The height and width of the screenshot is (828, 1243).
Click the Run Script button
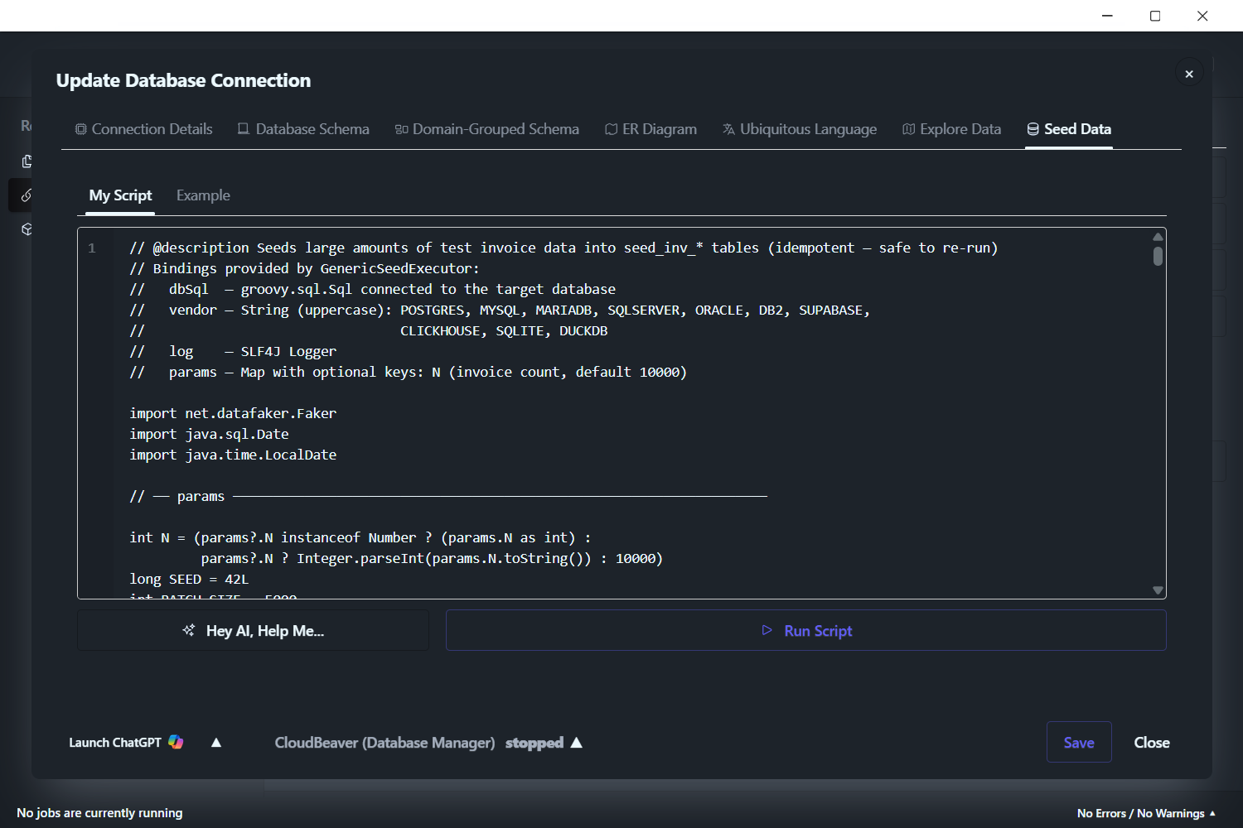(x=806, y=630)
